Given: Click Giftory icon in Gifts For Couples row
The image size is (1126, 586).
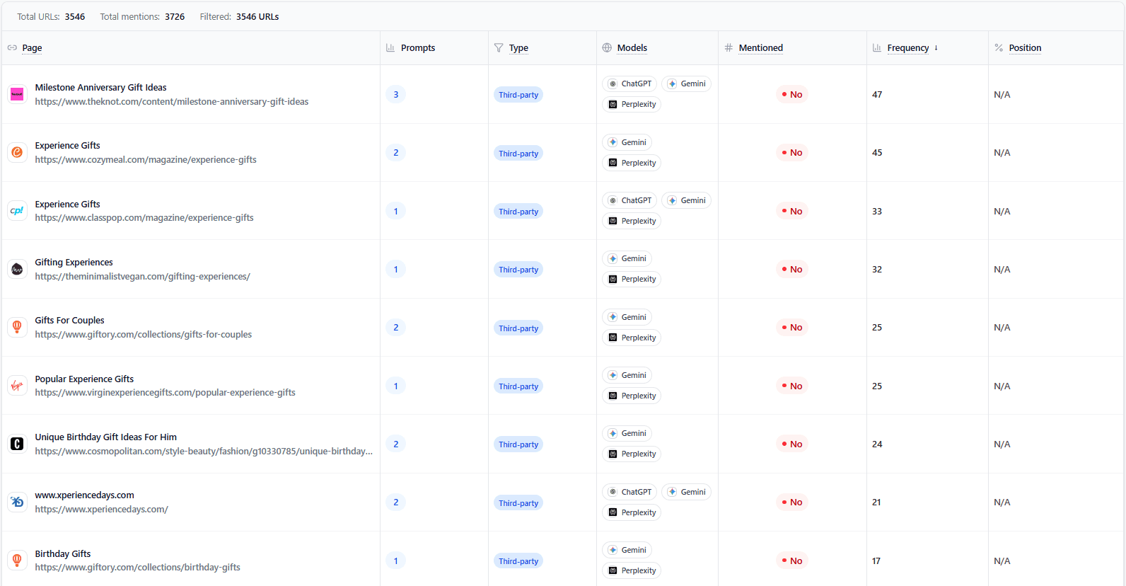Looking at the screenshot, I should pos(17,327).
